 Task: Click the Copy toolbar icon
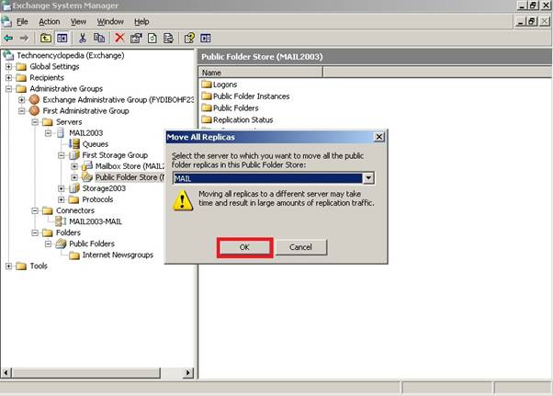coord(97,38)
